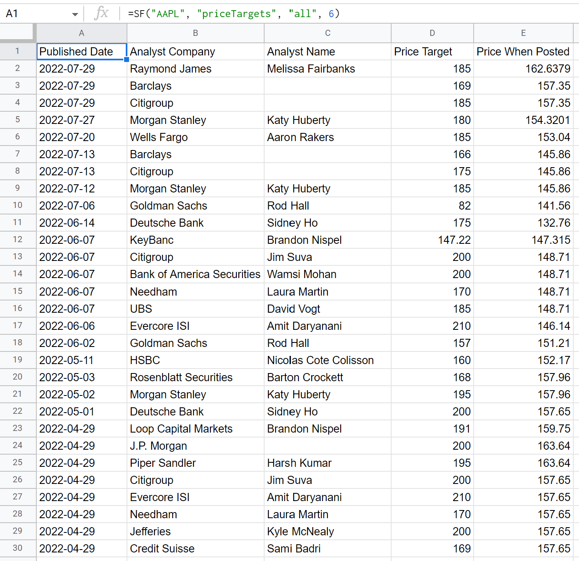The width and height of the screenshot is (579, 561).
Task: Select the 154.3201 price cell
Action: tap(523, 120)
